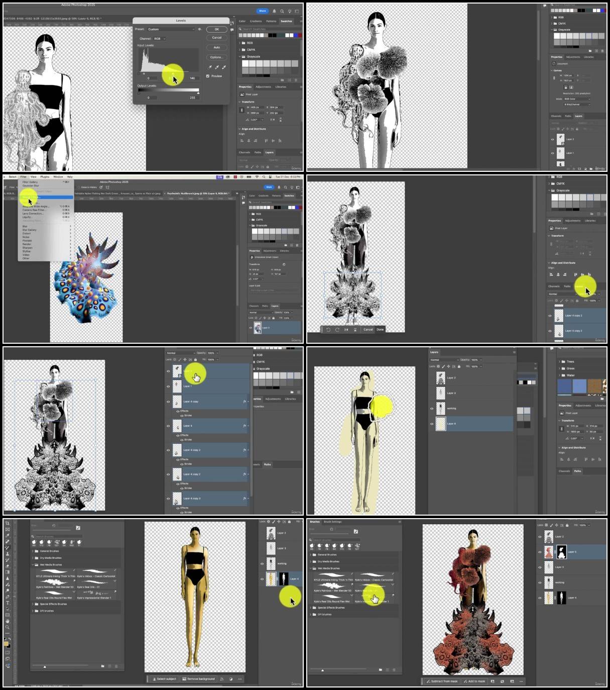Click the black point eyedropper in Levels dialog
The height and width of the screenshot is (690, 610).
[x=210, y=67]
